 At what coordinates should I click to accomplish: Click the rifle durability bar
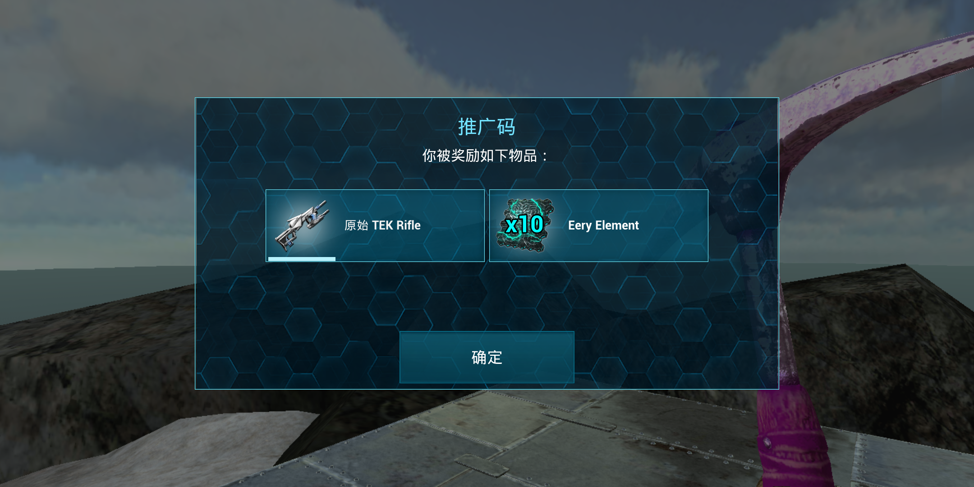coord(302,259)
